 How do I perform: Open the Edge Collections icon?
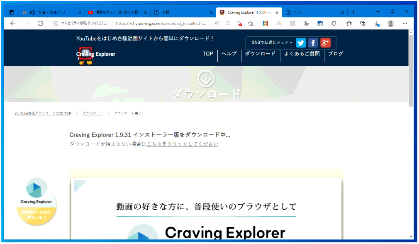click(x=363, y=24)
